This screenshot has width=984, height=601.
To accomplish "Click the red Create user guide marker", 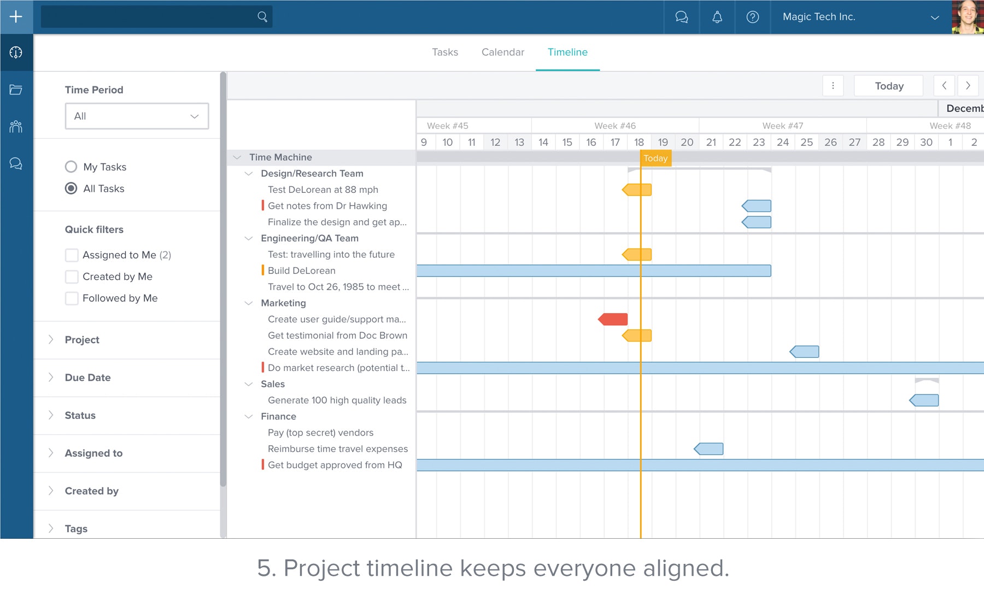I will (613, 319).
